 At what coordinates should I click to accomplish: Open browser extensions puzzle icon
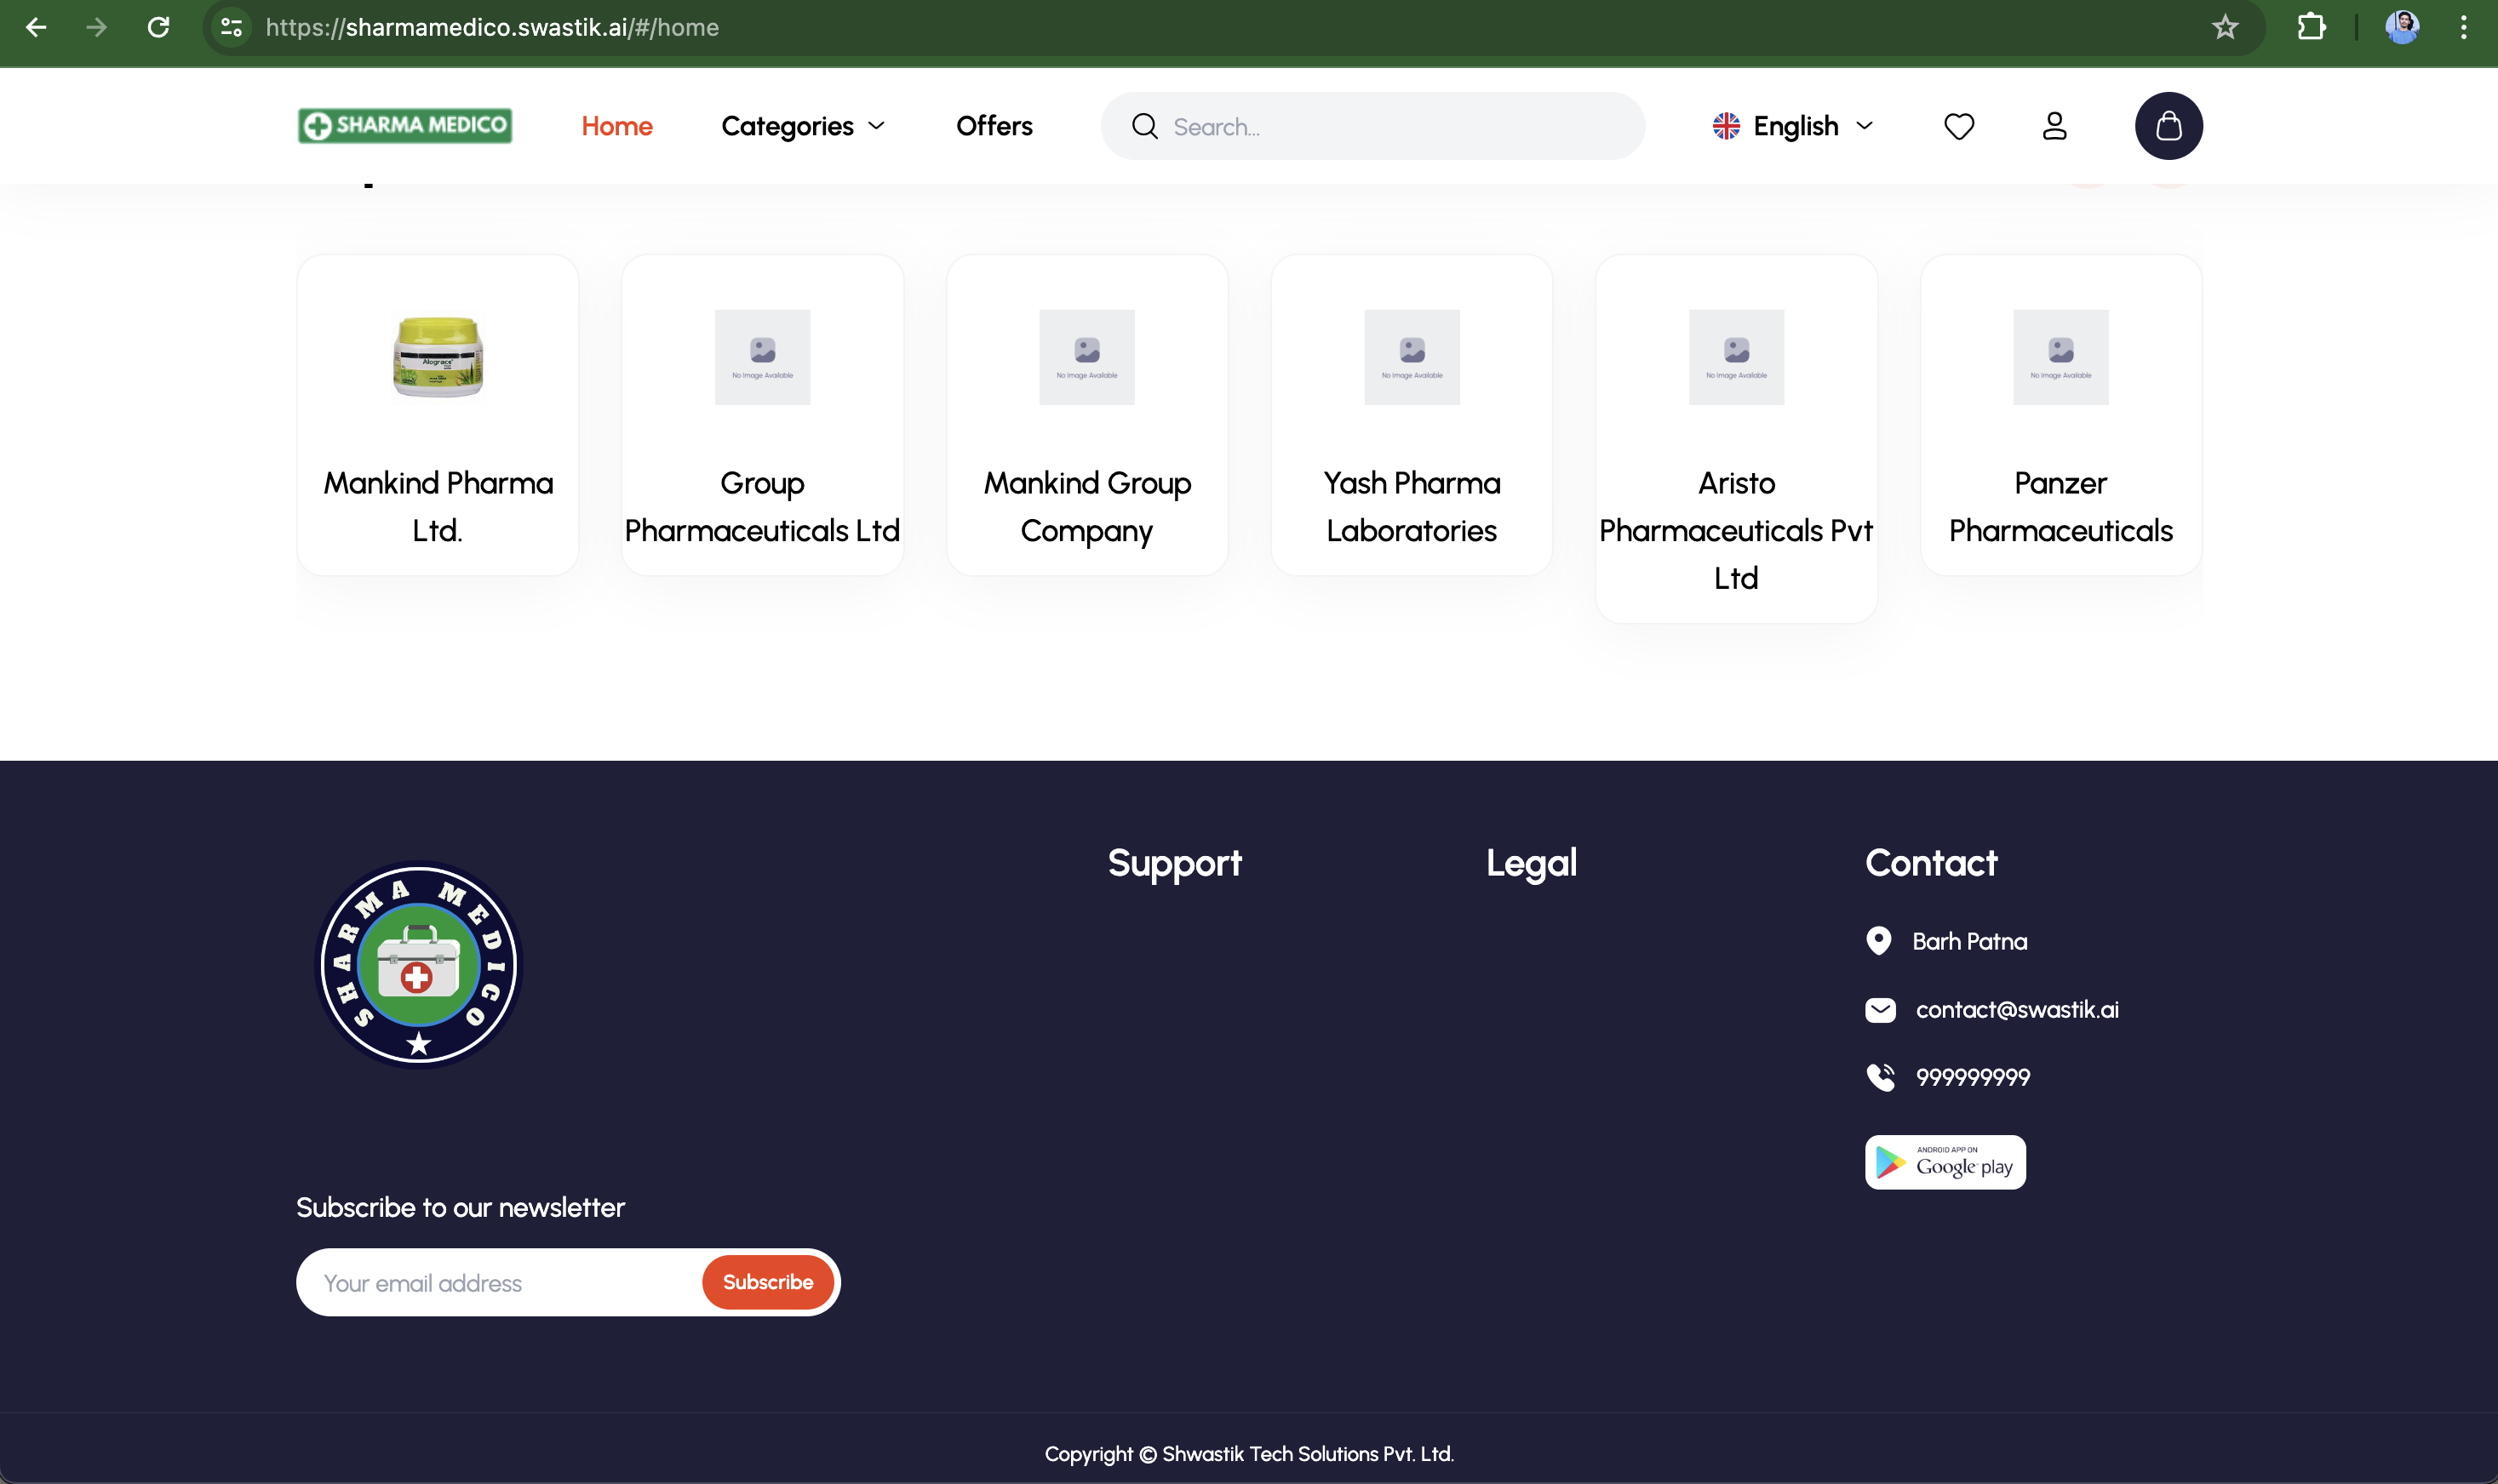click(x=2311, y=27)
